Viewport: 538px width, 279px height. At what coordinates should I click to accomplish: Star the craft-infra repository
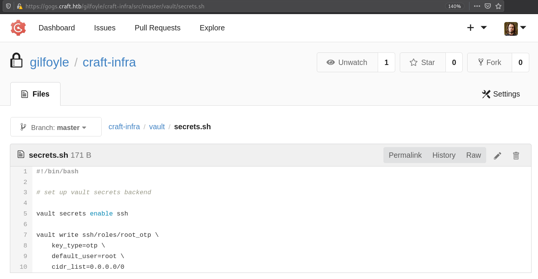pyautogui.click(x=422, y=62)
